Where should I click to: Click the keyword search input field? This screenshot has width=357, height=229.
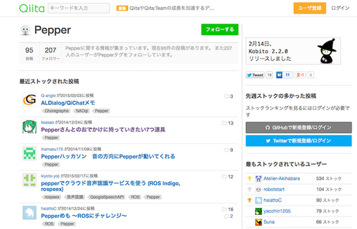point(78,8)
